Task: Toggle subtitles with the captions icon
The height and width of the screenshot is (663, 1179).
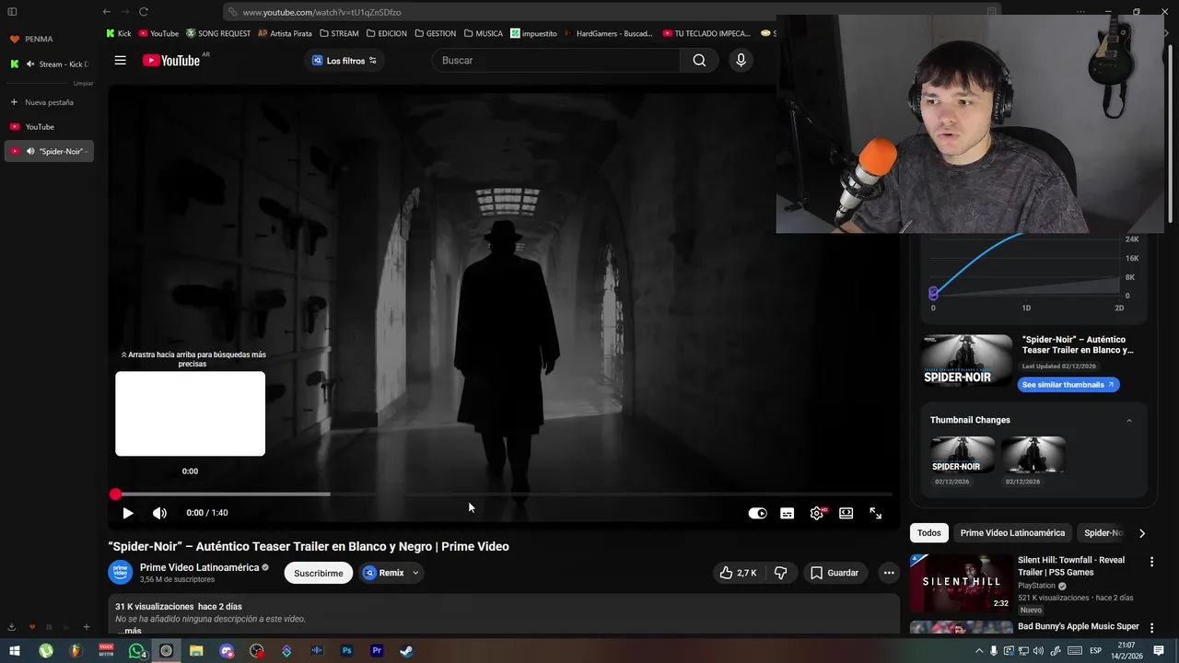Action: (x=787, y=513)
